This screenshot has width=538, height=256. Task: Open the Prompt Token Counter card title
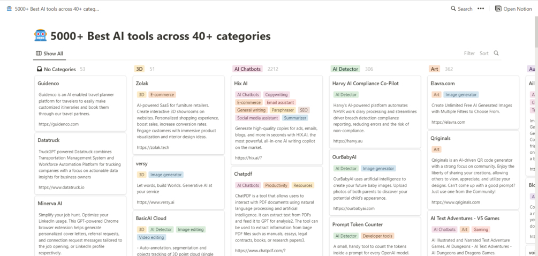coord(358,224)
